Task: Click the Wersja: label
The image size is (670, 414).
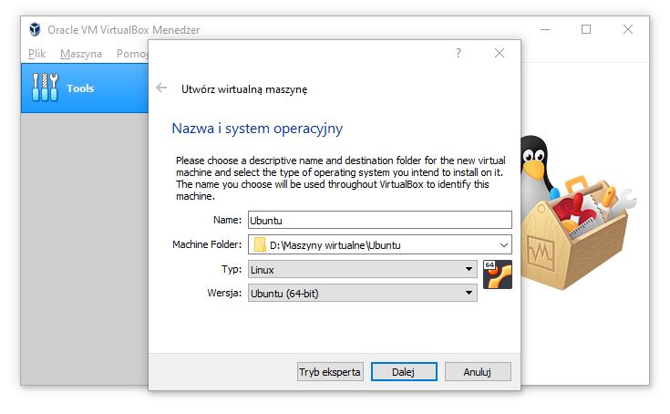Action: pyautogui.click(x=224, y=293)
